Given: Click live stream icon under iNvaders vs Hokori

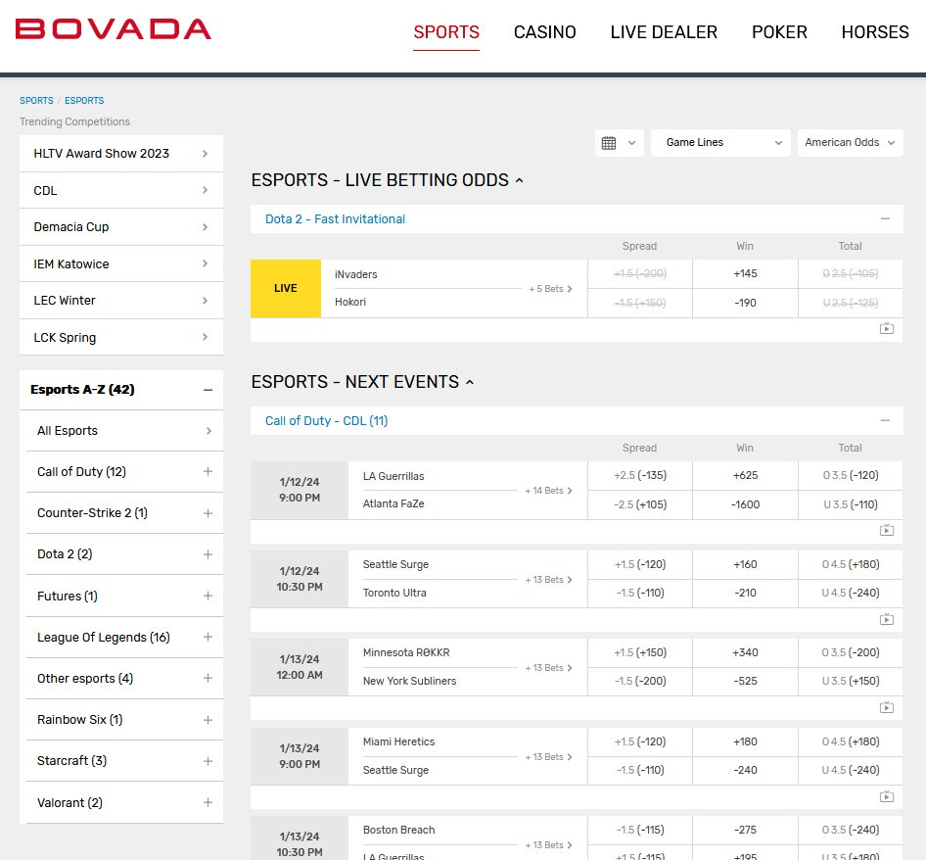Looking at the screenshot, I should point(886,329).
